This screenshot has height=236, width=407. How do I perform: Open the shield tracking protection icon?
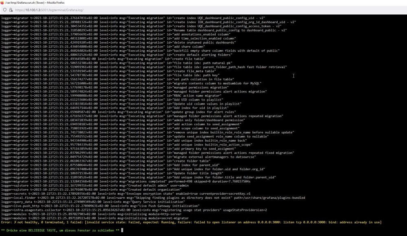(4, 10)
